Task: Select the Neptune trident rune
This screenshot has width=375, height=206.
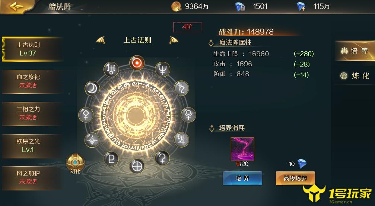Action: point(163,70)
